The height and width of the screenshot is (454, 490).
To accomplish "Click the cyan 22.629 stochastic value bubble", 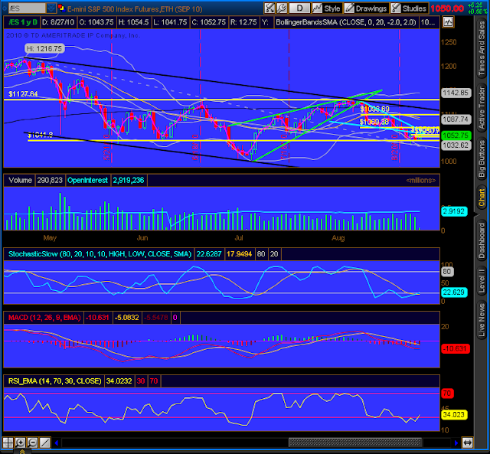I will point(454,292).
